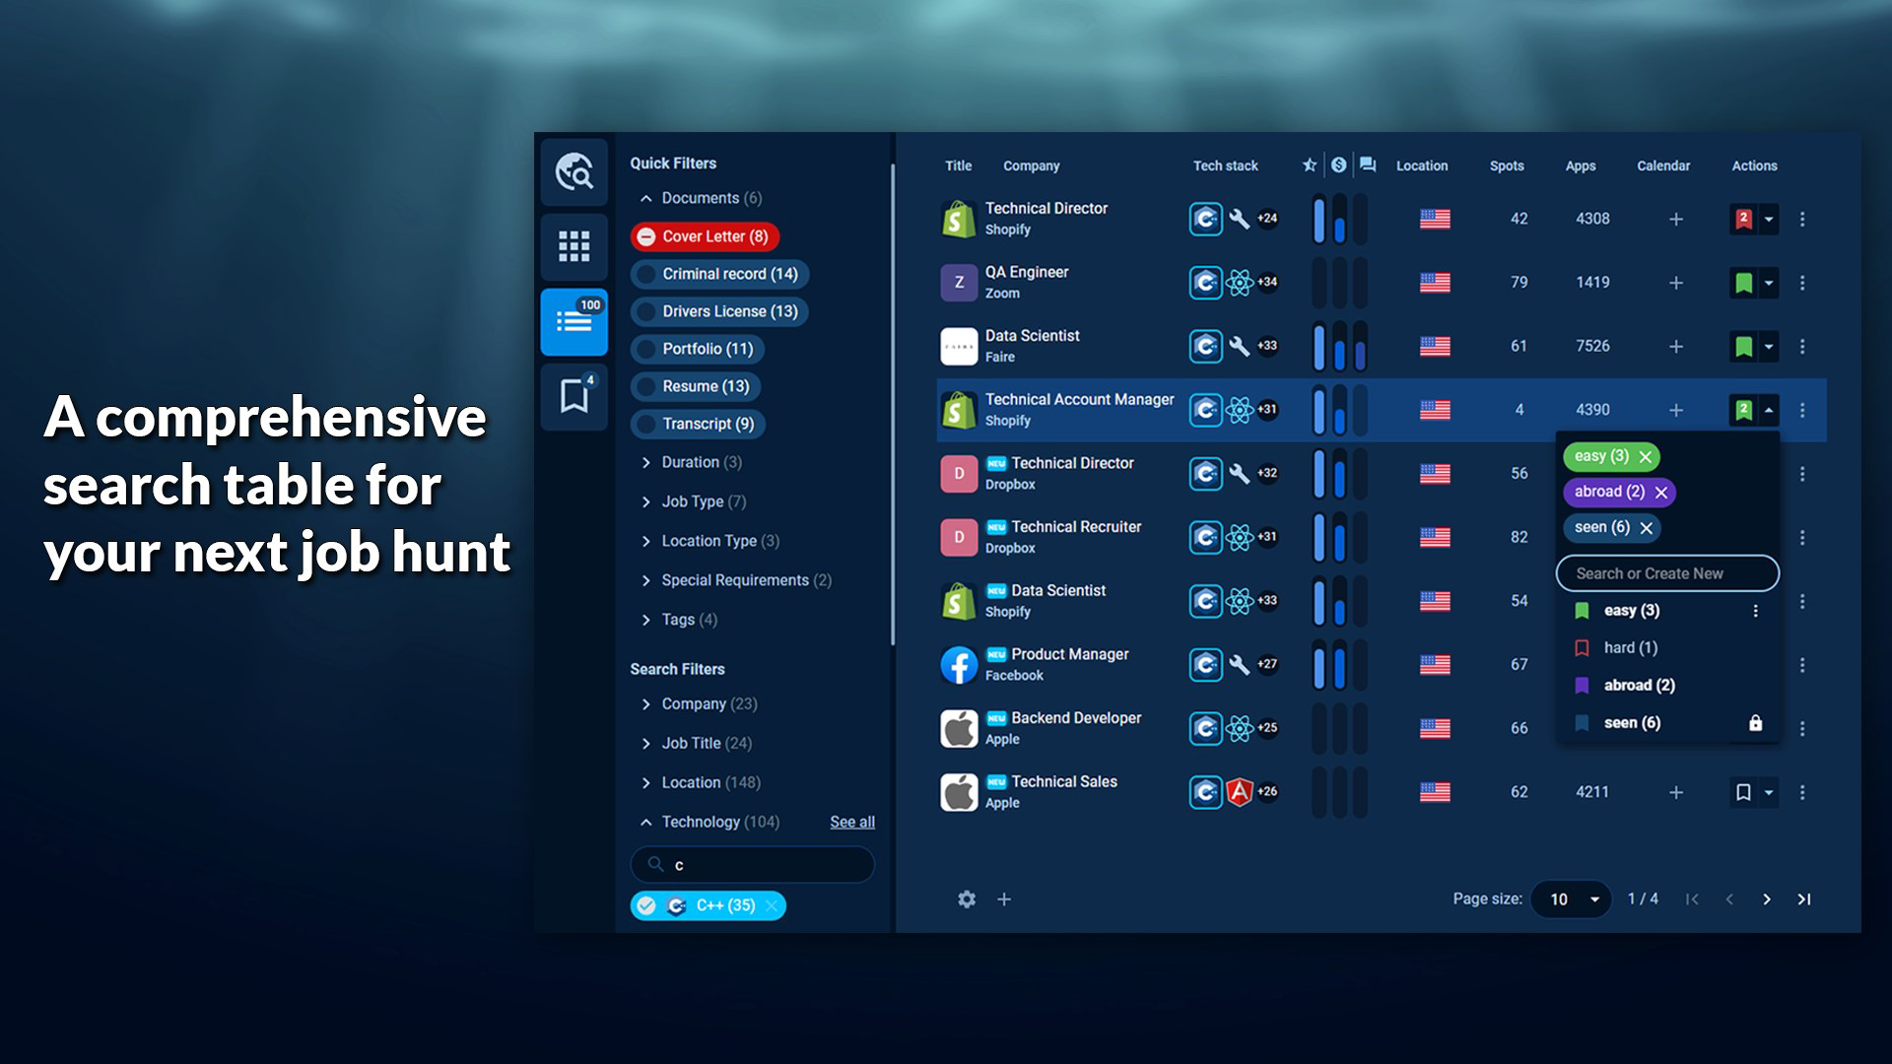The width and height of the screenshot is (1892, 1064).
Task: Open more actions for Technical Sales row
Action: (1802, 792)
